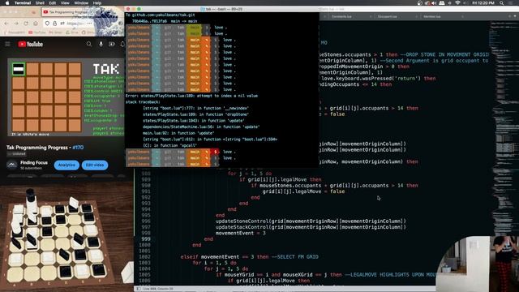
Task: Close the Member.lua editor tab
Action: point(462,16)
